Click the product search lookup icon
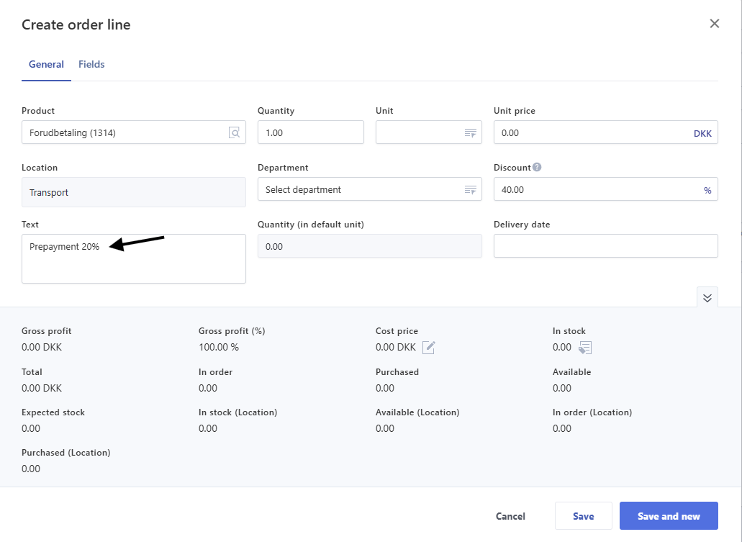The width and height of the screenshot is (742, 542). [x=234, y=132]
